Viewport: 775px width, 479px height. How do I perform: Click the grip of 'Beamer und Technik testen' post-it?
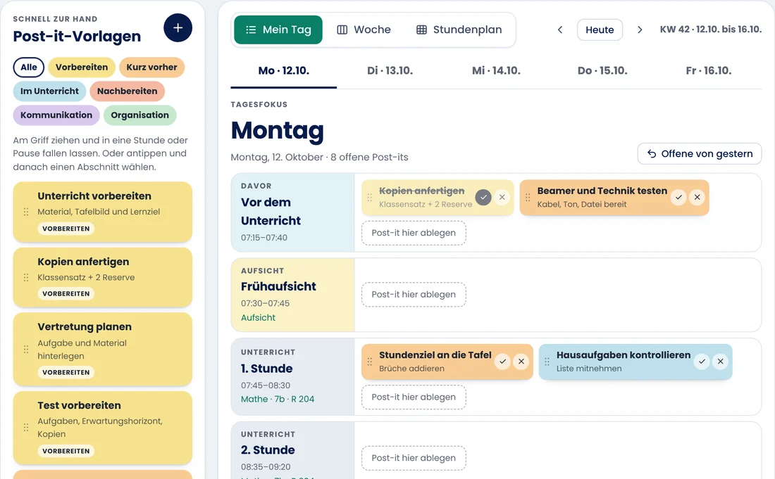click(528, 198)
